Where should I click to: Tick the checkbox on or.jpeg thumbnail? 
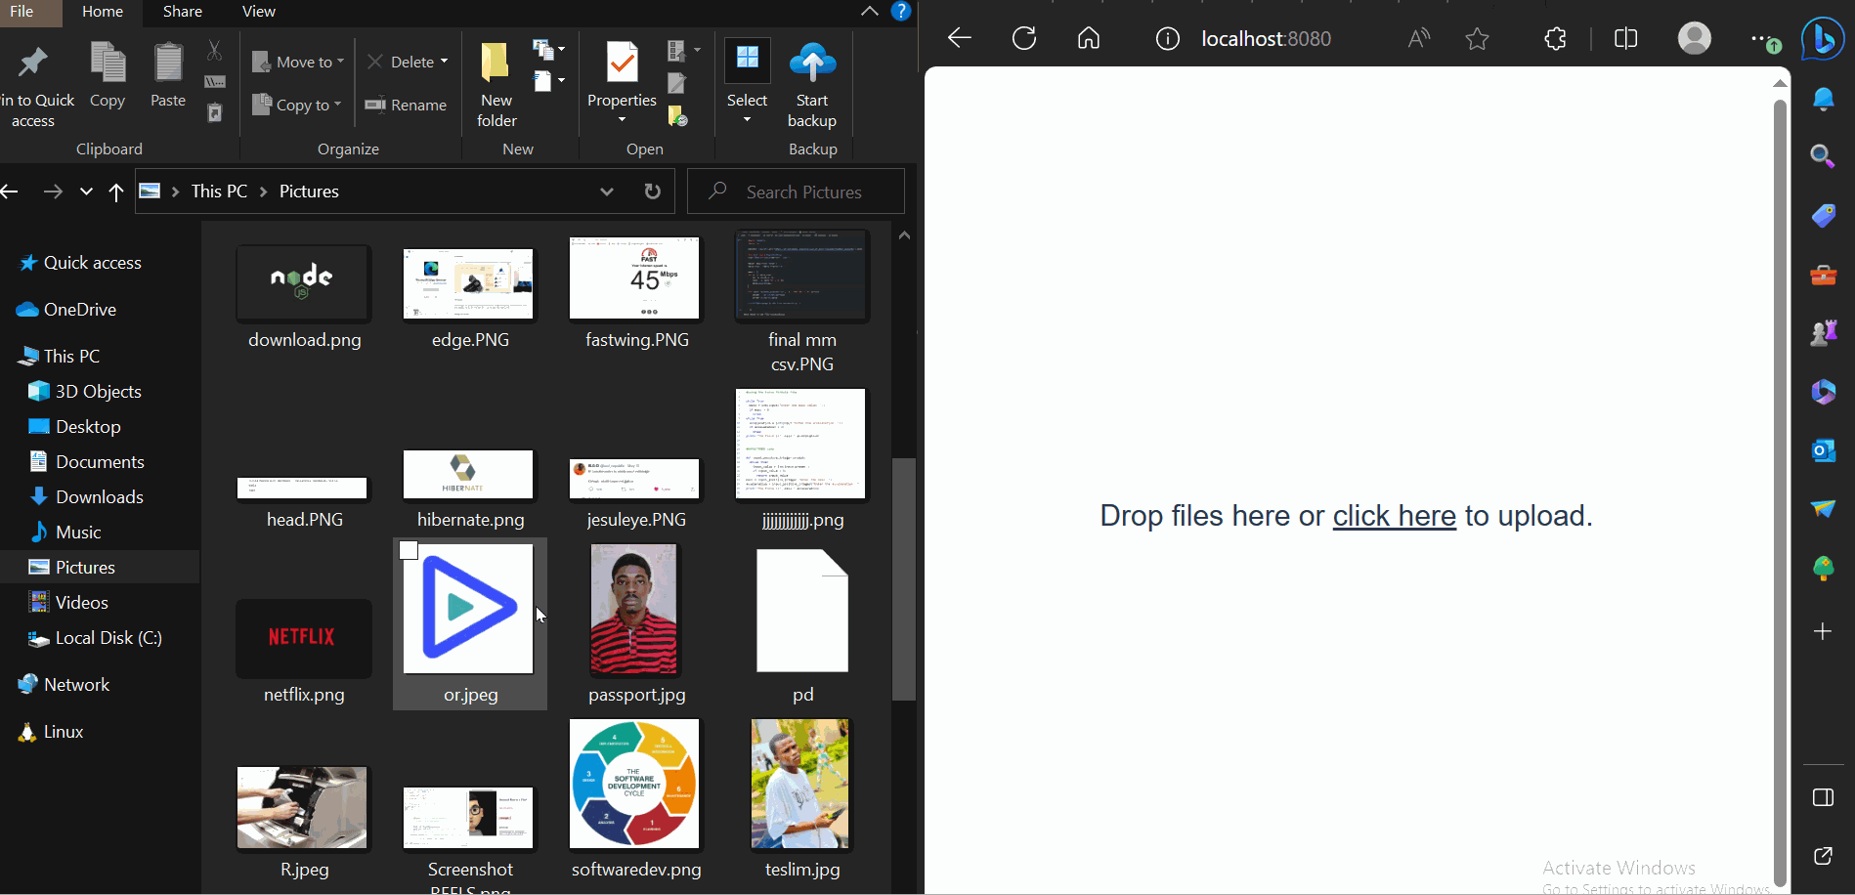point(409,550)
